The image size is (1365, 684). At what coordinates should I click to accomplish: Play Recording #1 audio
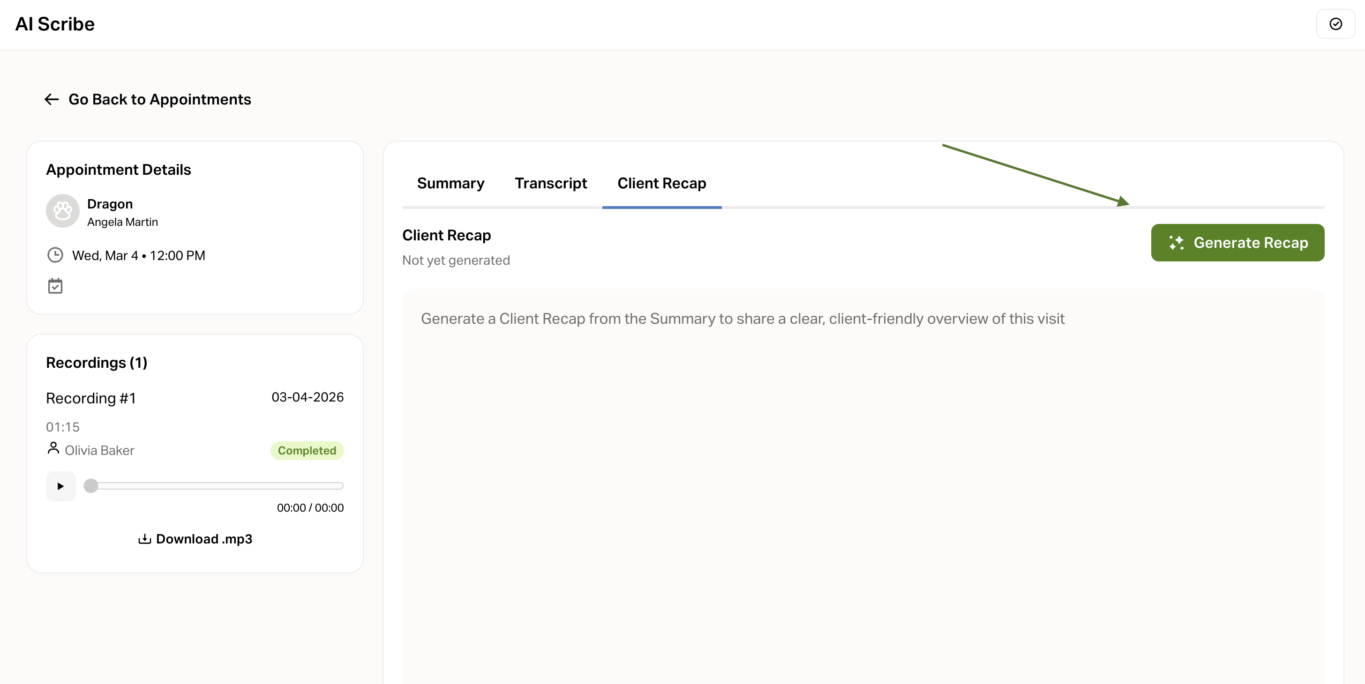pyautogui.click(x=60, y=486)
